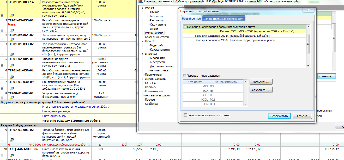Image resolution: width=344 pixels, height=160 pixels.
Task: Click warning icon under TEP08-01-002-01
Action: coord(12,97)
